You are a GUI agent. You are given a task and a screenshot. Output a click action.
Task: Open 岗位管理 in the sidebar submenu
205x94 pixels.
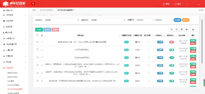tap(11, 81)
